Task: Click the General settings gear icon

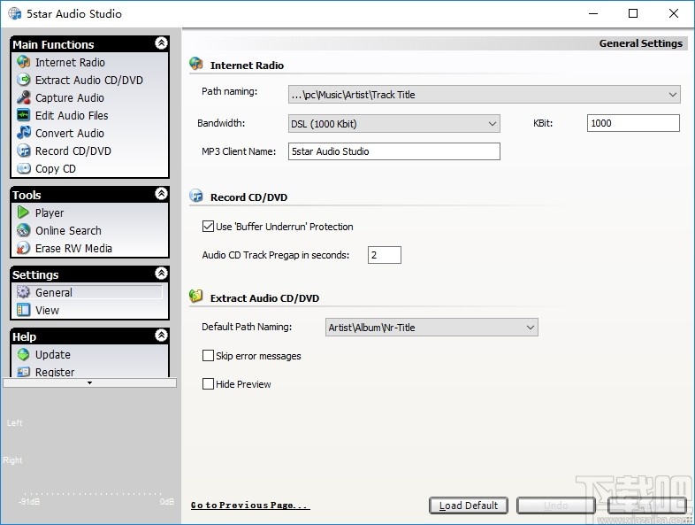Action: tap(24, 292)
